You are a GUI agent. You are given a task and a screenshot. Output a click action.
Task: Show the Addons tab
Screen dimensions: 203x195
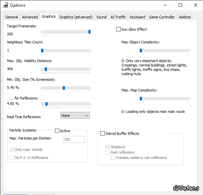(185, 17)
